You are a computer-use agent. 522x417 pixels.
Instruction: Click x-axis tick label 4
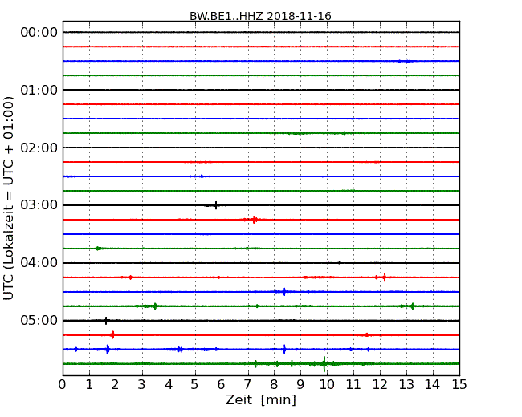click(169, 385)
